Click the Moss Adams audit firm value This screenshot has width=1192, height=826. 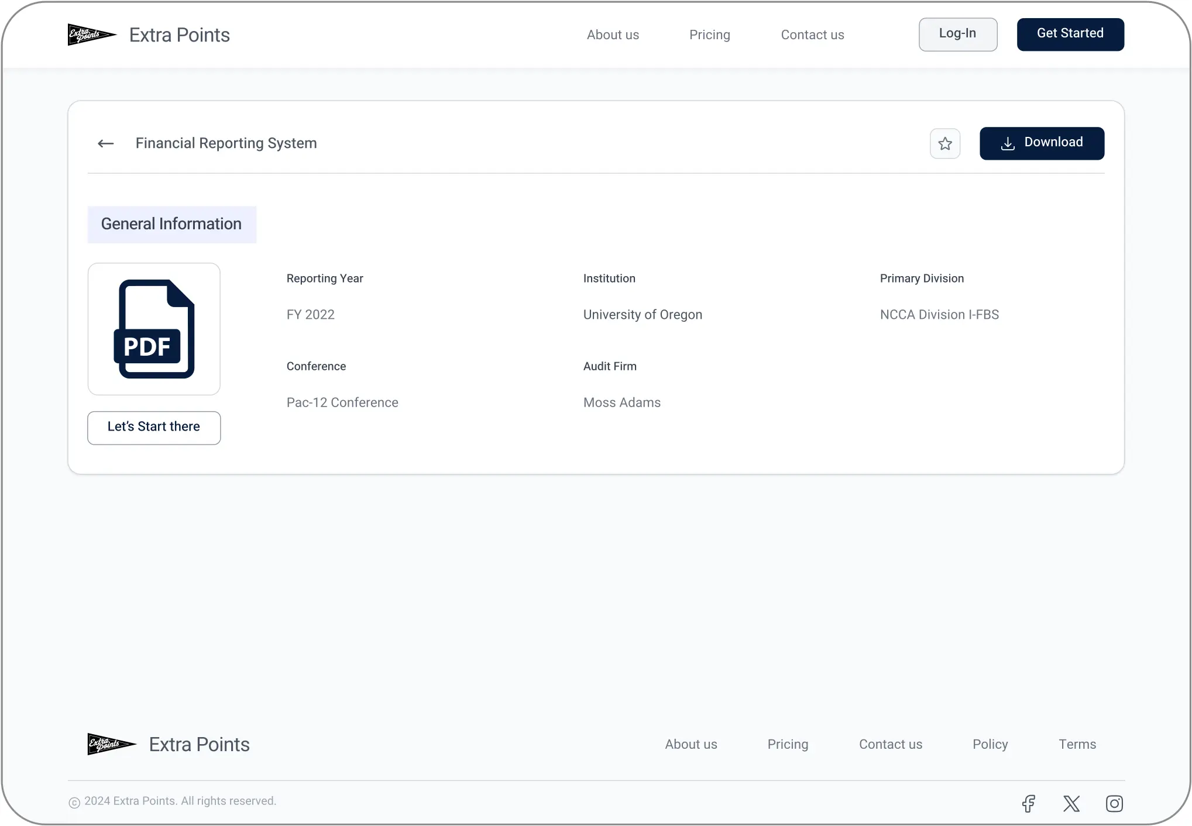[621, 402]
